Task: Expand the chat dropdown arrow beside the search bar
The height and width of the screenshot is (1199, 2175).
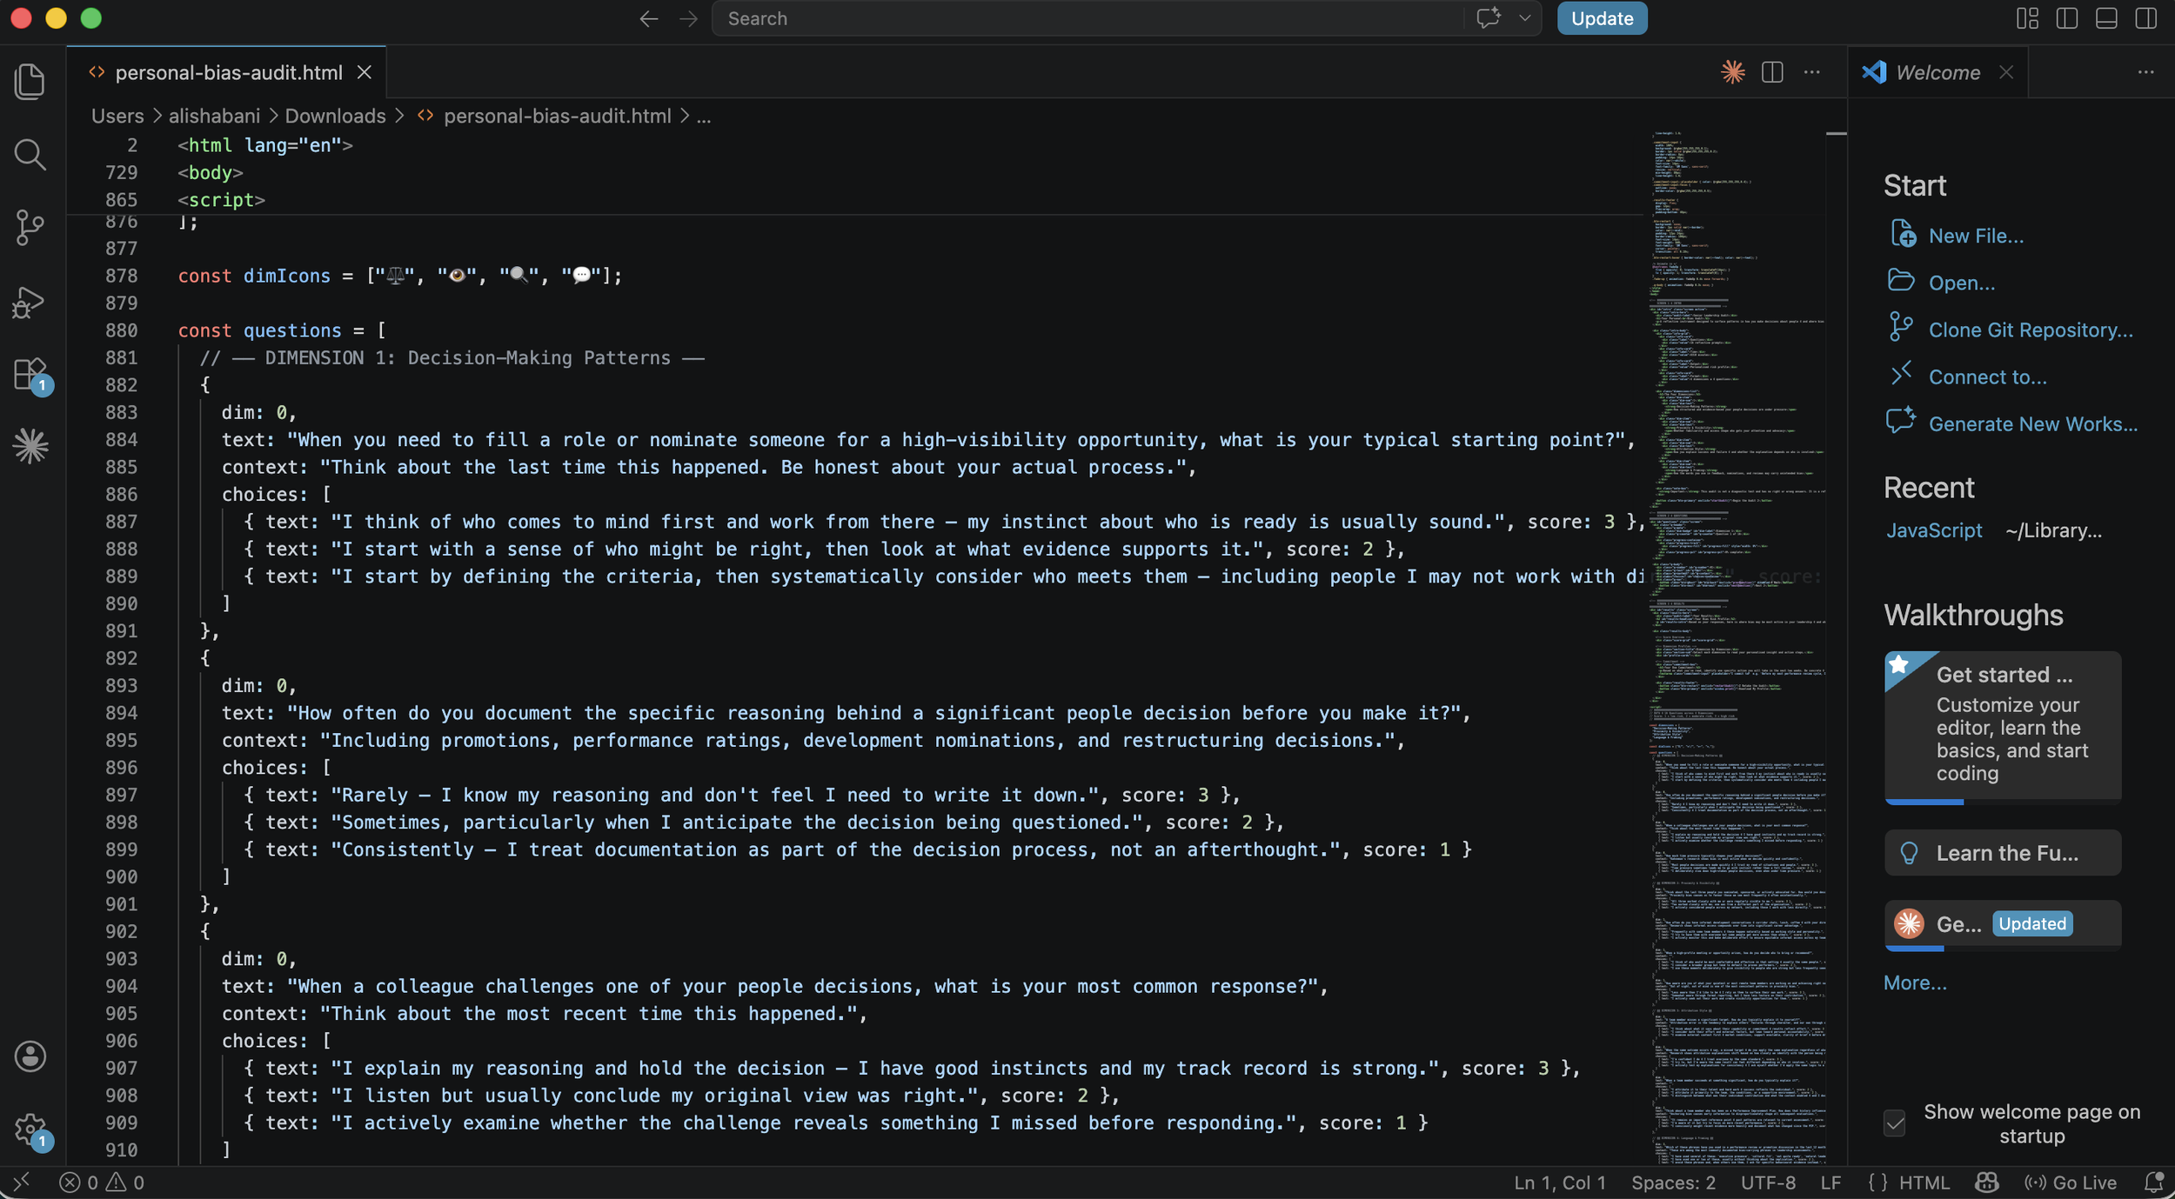Action: click(1524, 18)
